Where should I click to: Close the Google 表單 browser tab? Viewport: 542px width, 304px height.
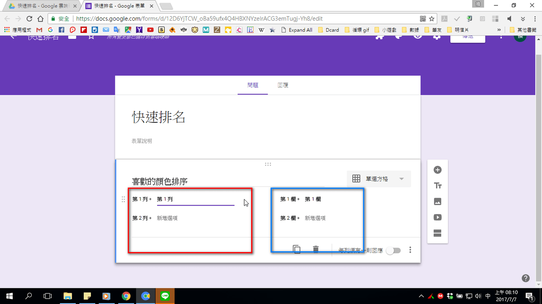click(151, 6)
